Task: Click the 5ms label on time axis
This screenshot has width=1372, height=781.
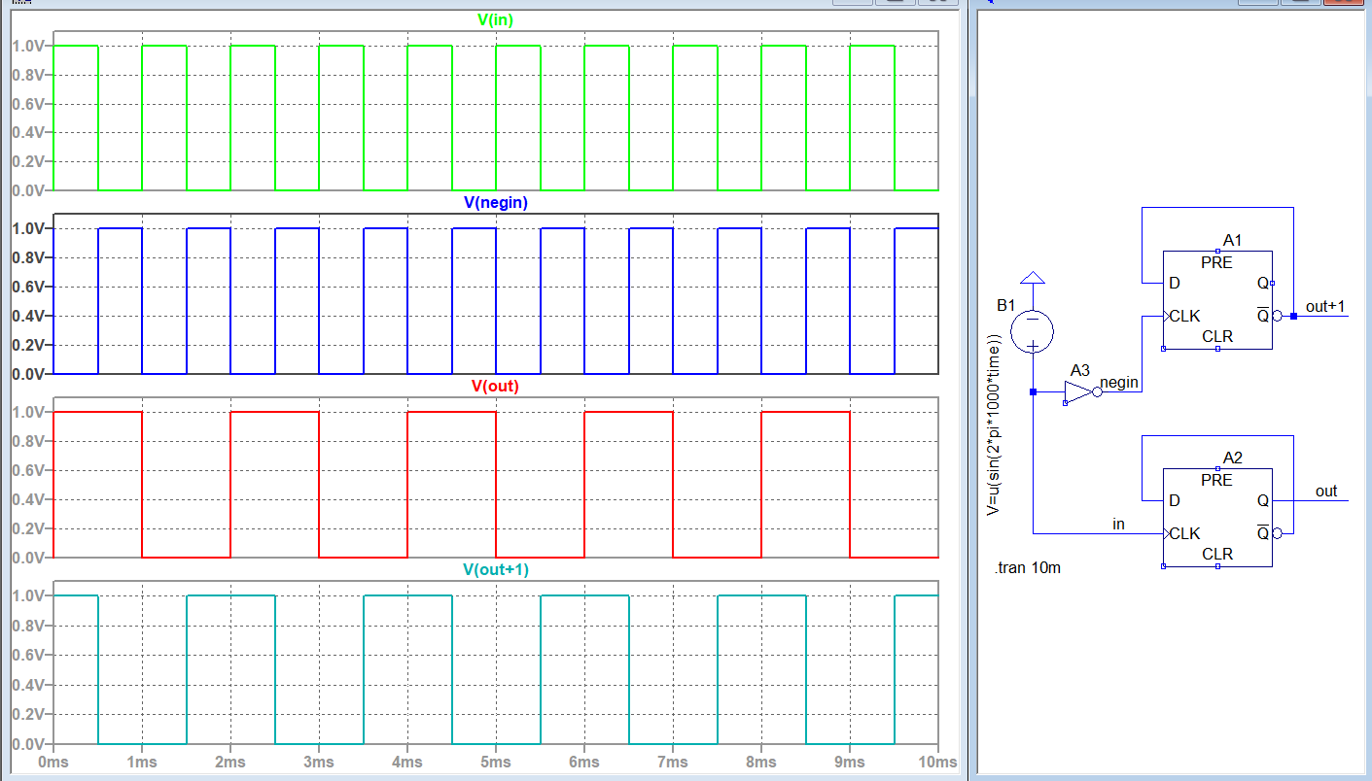Action: pyautogui.click(x=495, y=763)
